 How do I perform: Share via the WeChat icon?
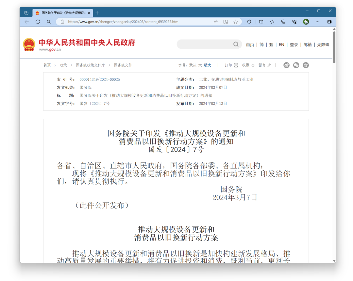click(x=296, y=65)
